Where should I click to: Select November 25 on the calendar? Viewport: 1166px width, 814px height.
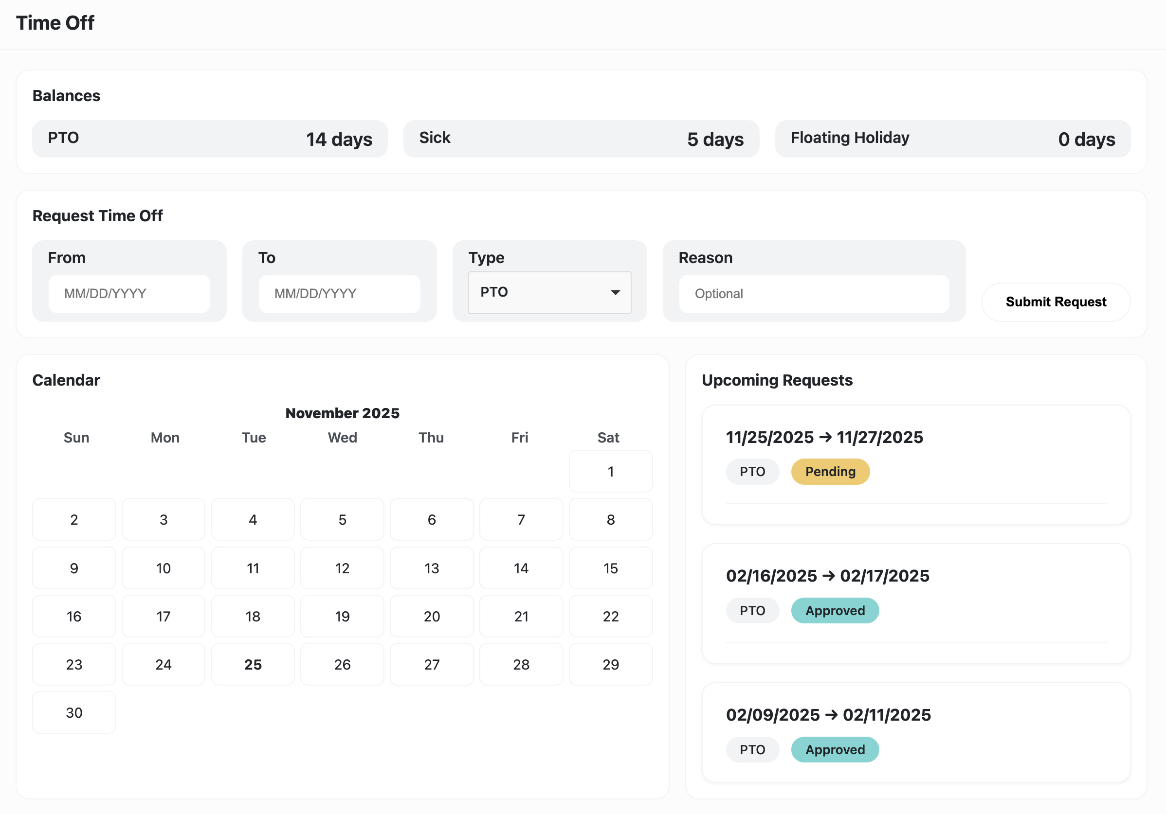tap(253, 664)
